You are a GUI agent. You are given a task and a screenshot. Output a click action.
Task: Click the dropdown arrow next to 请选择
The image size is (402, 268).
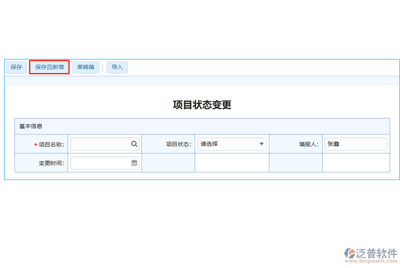coord(260,144)
